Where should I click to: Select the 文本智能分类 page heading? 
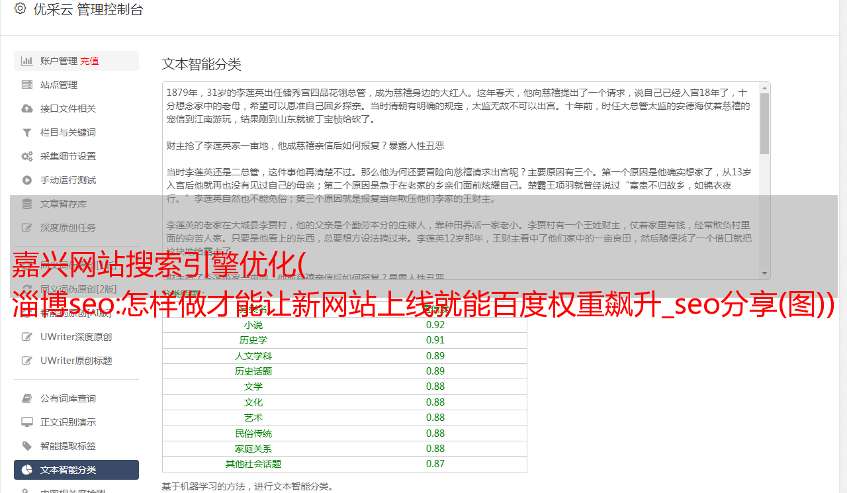tap(202, 64)
